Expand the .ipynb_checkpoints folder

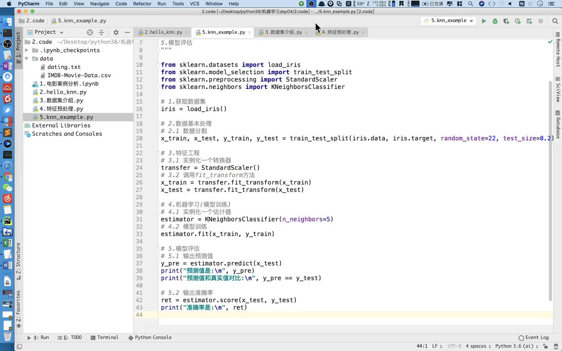tap(27, 50)
